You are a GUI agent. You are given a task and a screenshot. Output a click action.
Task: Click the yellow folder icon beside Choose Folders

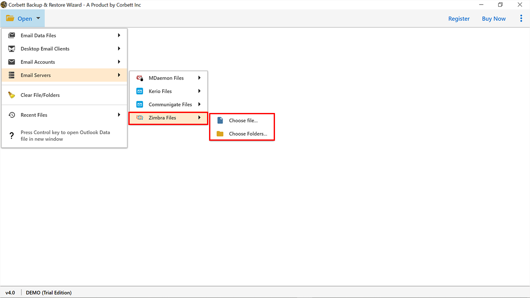click(x=220, y=134)
